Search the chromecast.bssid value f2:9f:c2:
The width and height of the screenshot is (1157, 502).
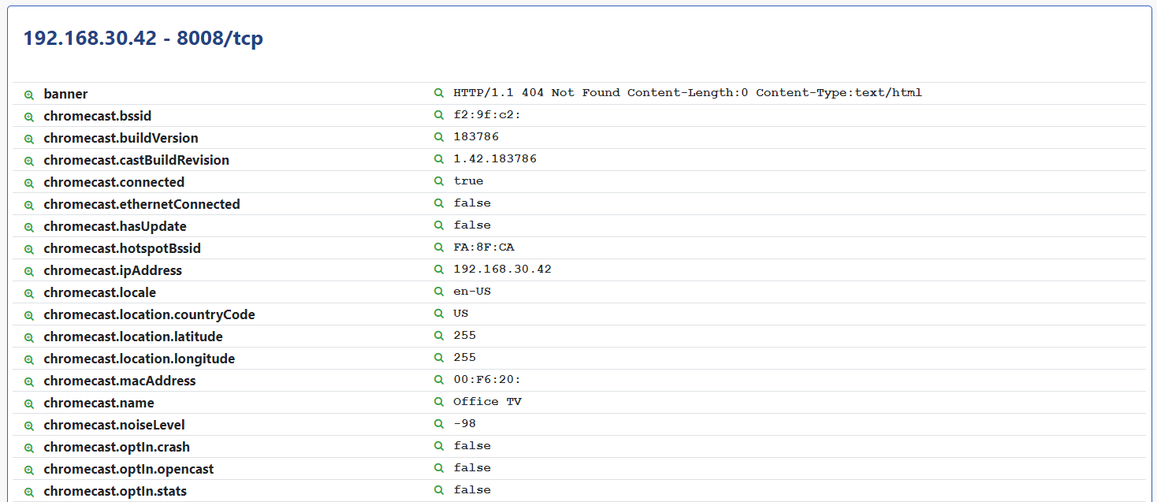pos(438,115)
